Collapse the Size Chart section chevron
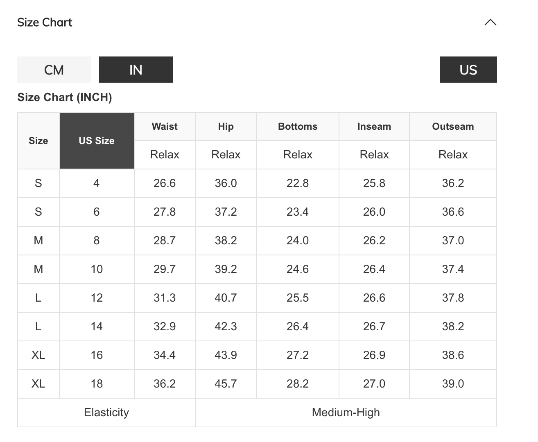Image resolution: width=538 pixels, height=442 pixels. coord(490,23)
